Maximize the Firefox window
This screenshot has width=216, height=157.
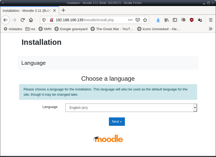pos(208,3)
